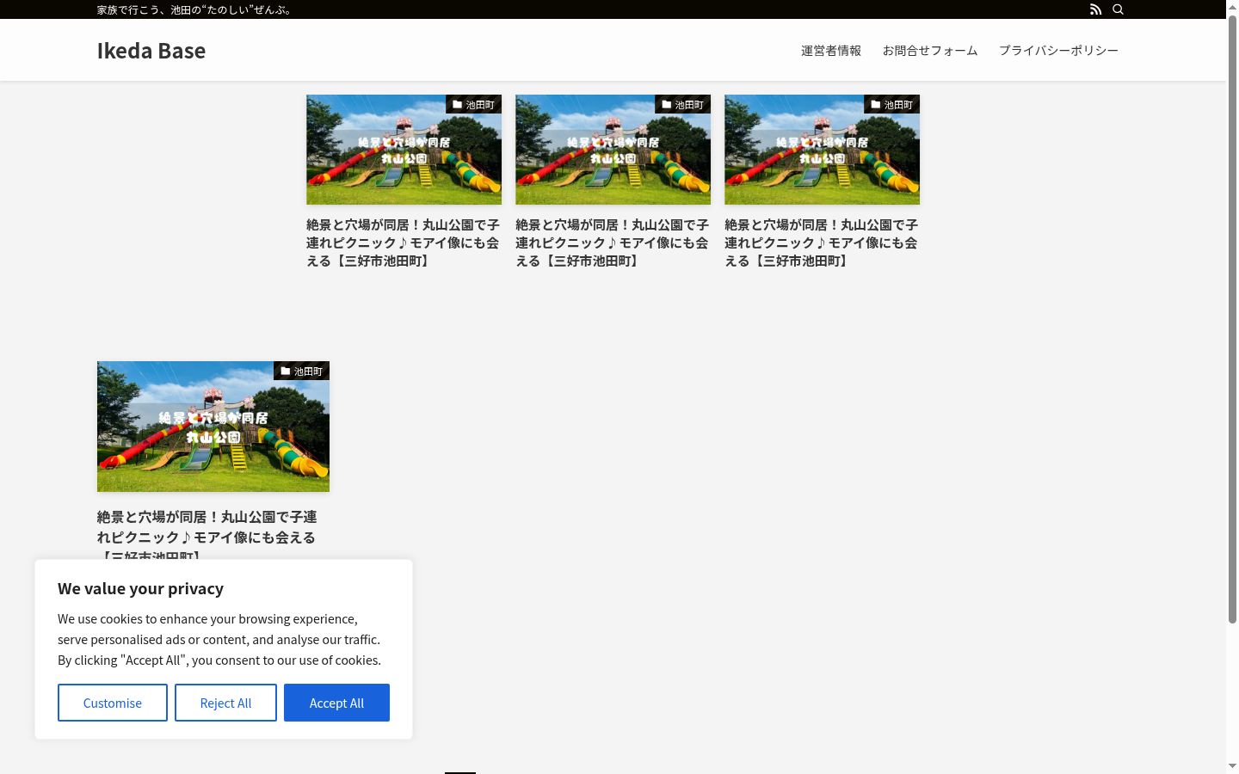Click the tagline 家族で行こう、池田の"たのしい"ぜんぶ。

point(195,9)
